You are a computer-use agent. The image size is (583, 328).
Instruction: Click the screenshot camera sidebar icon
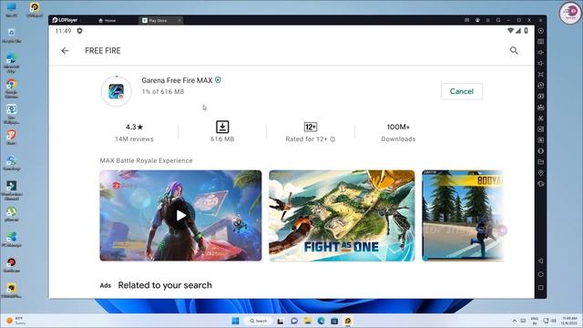pyautogui.click(x=541, y=97)
